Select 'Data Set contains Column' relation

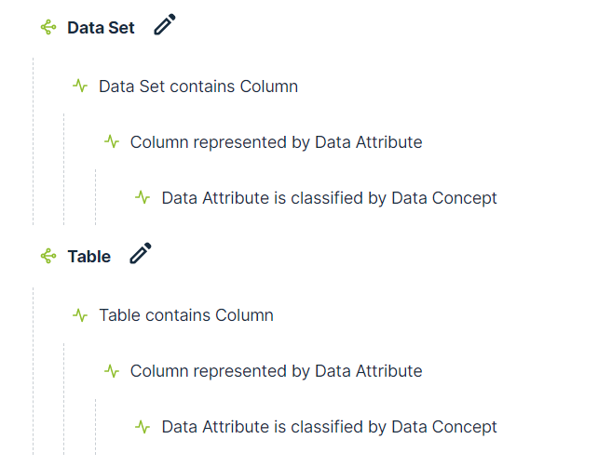[198, 87]
